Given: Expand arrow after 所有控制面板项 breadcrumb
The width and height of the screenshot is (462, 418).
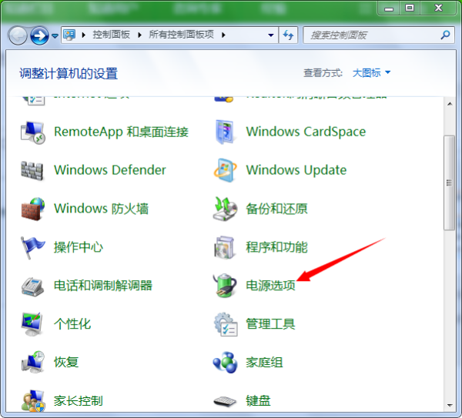Looking at the screenshot, I should 223,35.
